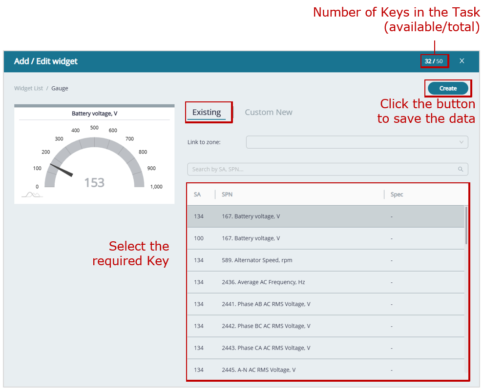Click the chart icon below the gauge
The width and height of the screenshot is (483, 390).
point(32,195)
